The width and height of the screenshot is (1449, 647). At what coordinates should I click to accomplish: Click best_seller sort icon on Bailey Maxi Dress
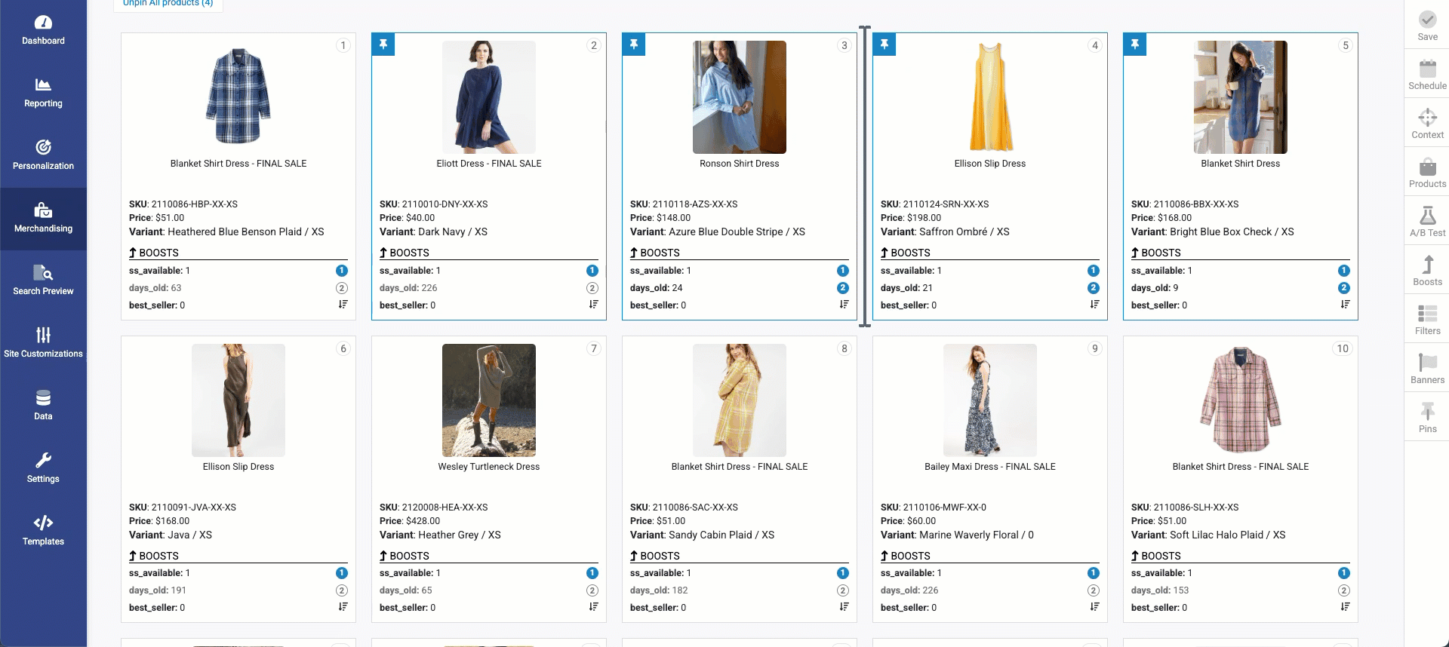pos(1094,607)
